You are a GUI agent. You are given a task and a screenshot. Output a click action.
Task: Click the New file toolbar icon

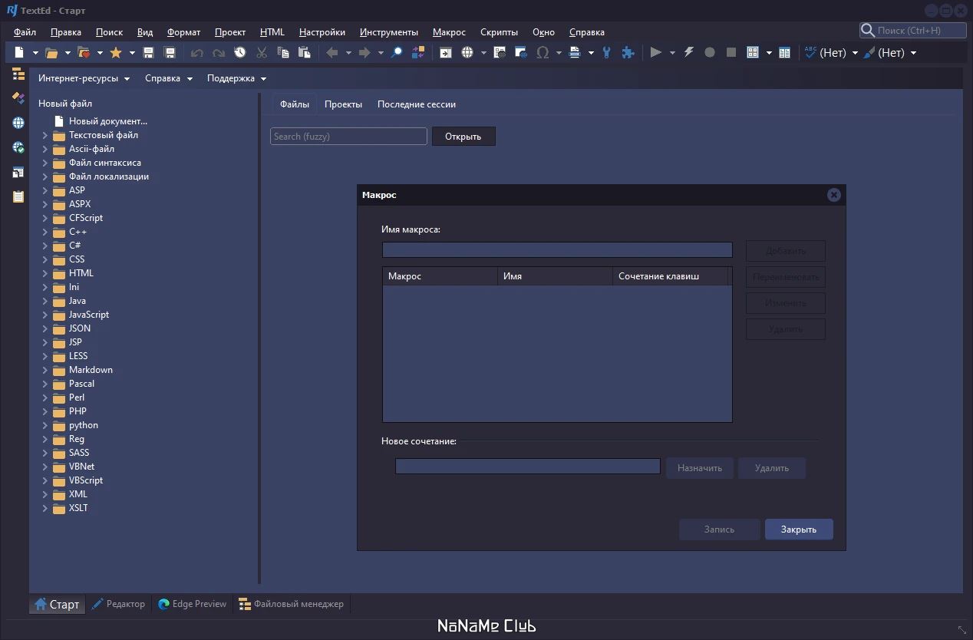click(19, 52)
